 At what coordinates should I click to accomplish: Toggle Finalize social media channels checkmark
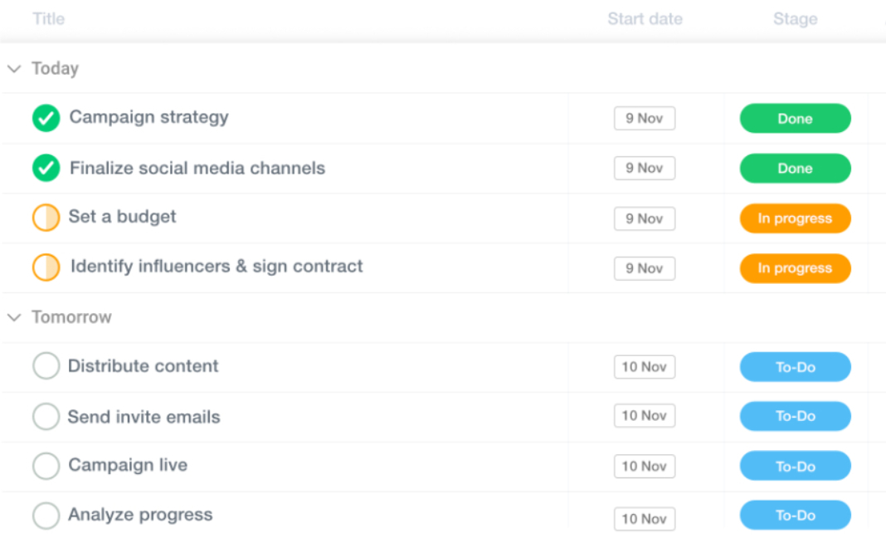46,169
